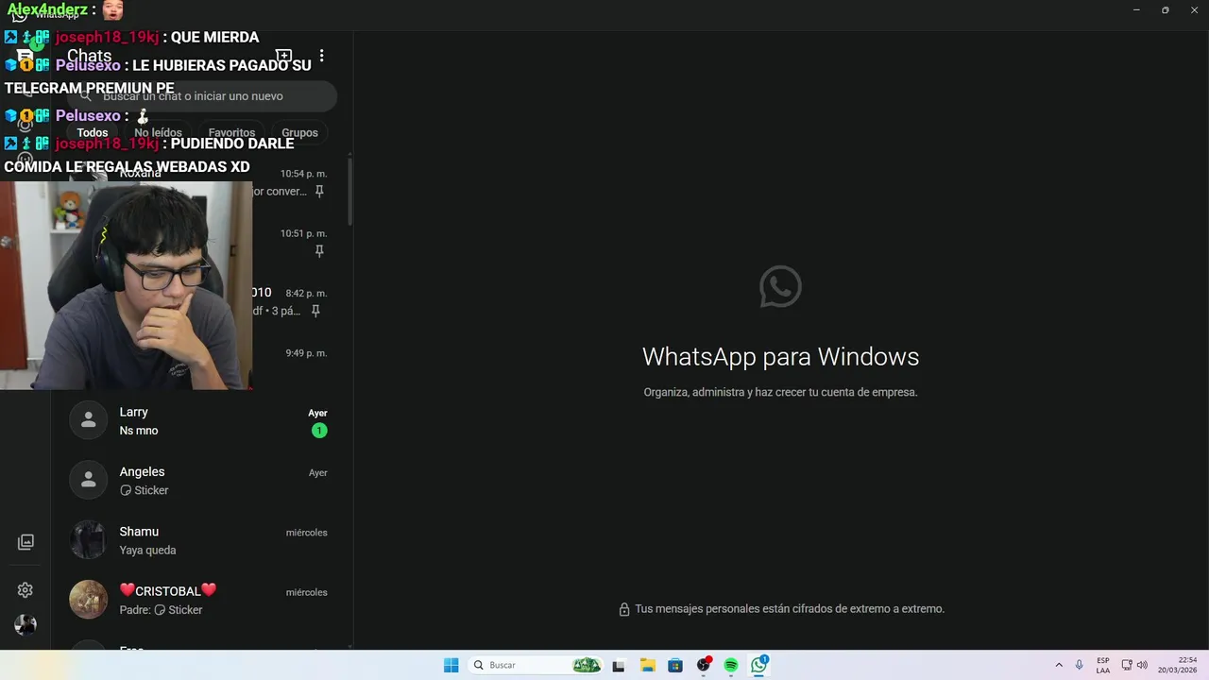This screenshot has height=680, width=1209.
Task: Open Microsoft Store from the taskbar
Action: [x=675, y=665]
